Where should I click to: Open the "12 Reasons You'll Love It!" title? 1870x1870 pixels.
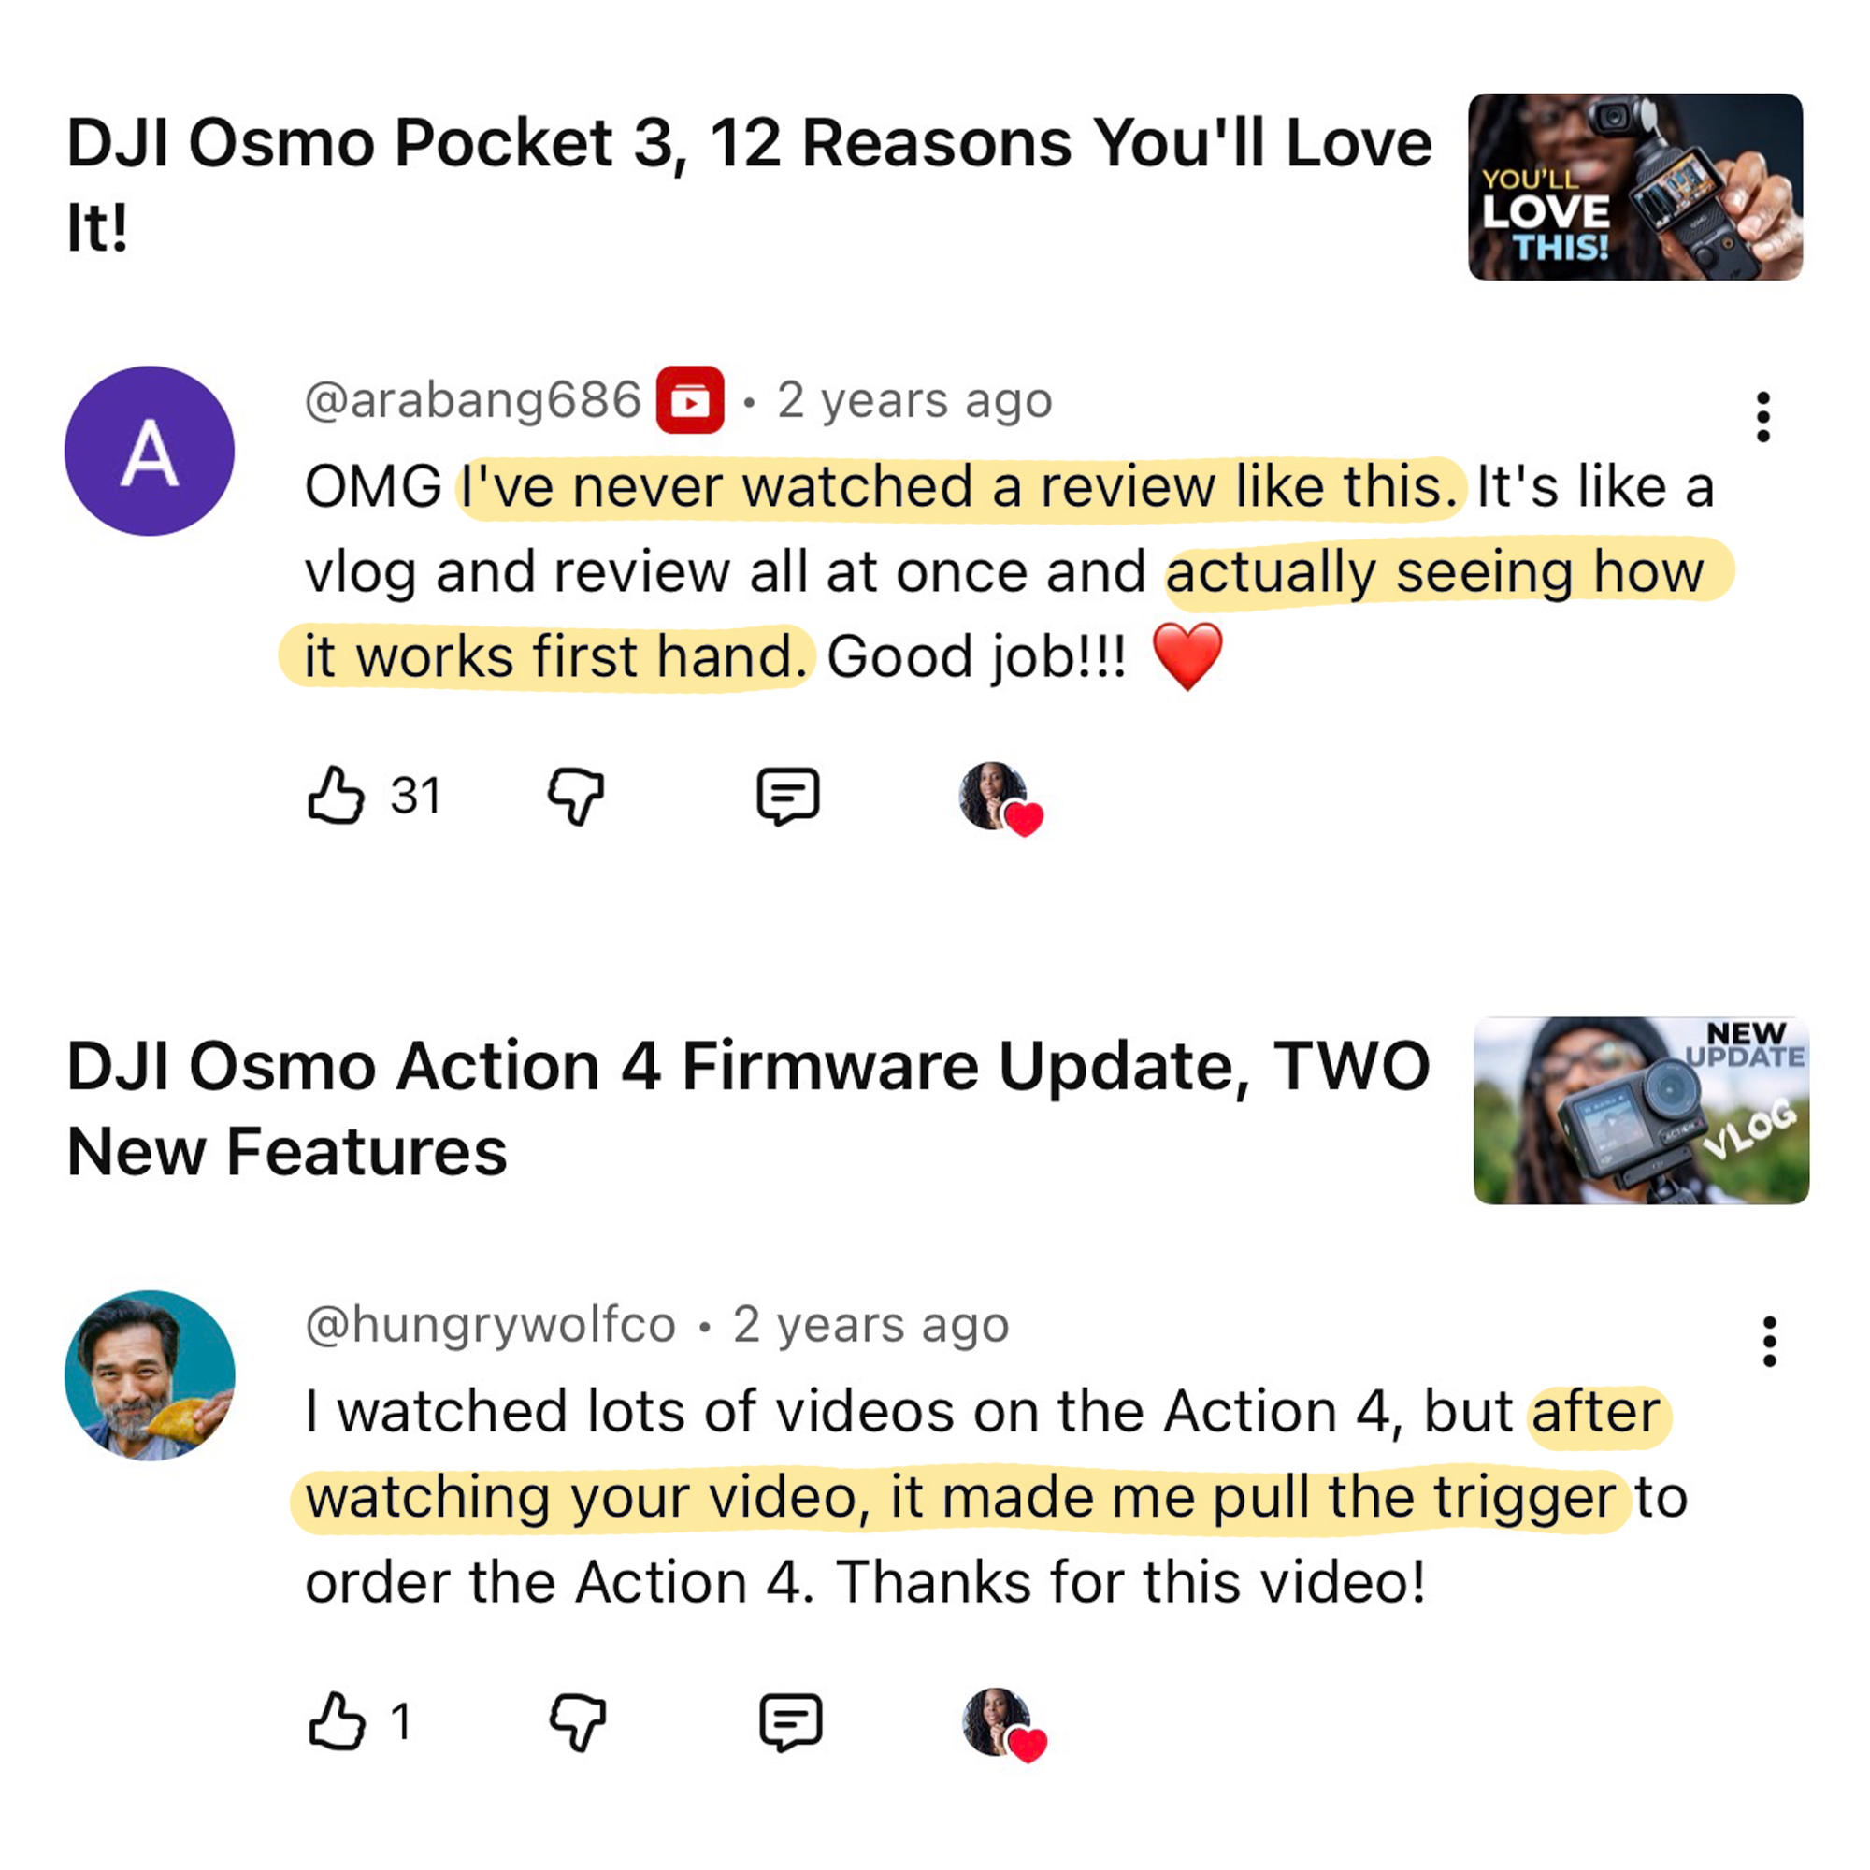[x=749, y=184]
